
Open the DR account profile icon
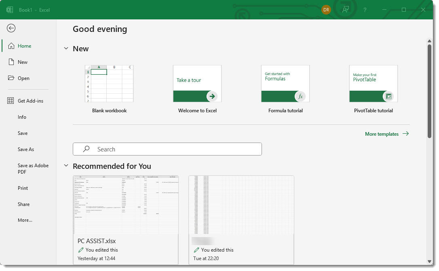pos(326,10)
